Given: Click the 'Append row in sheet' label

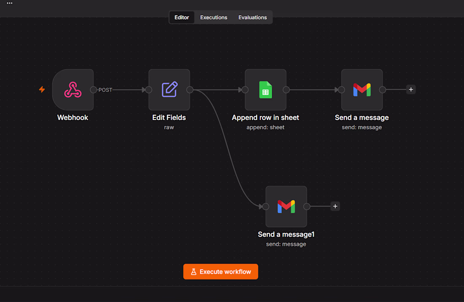Looking at the screenshot, I should 265,118.
